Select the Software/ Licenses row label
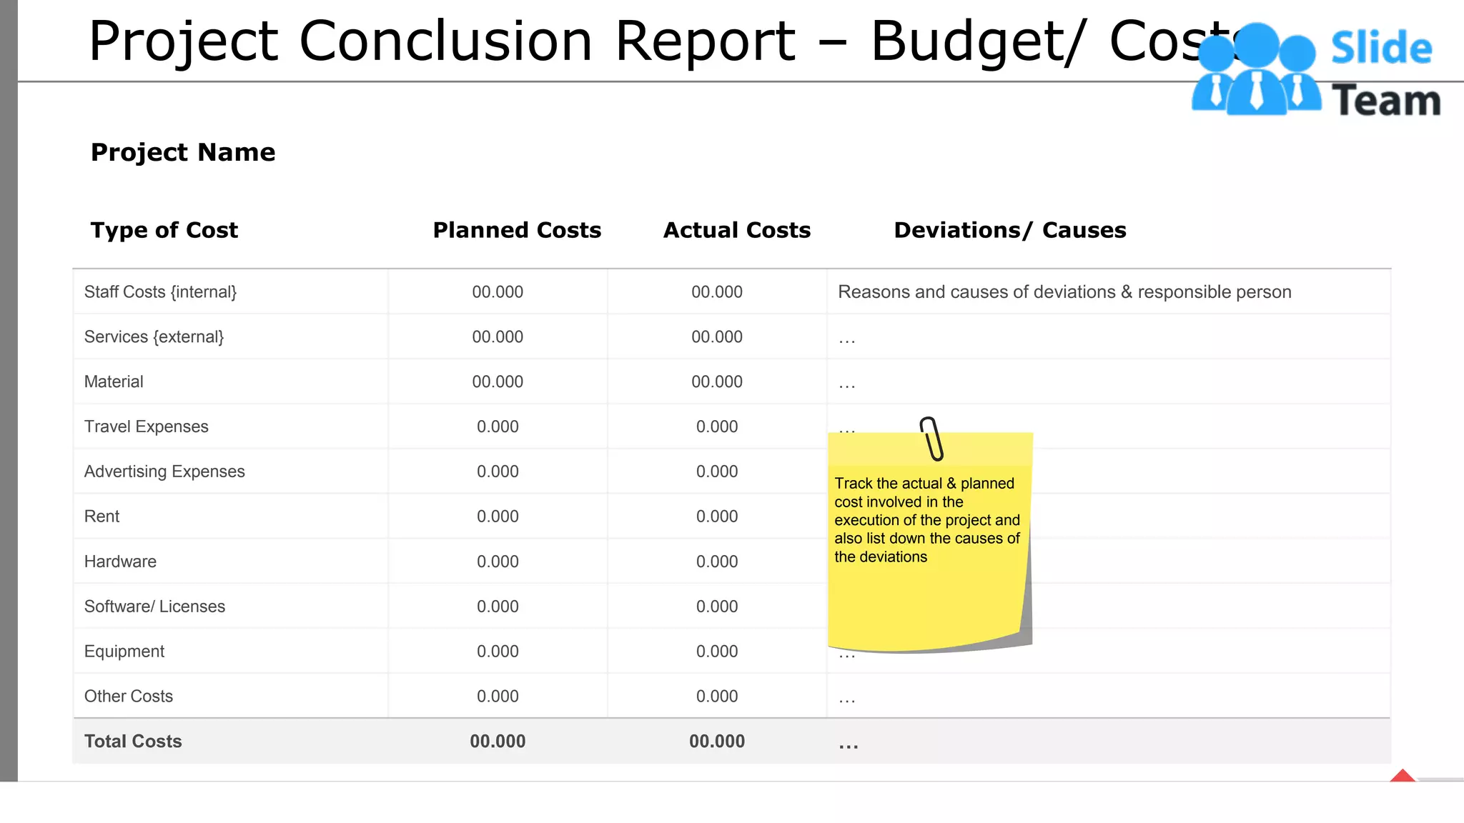The image size is (1464, 823). point(154,607)
